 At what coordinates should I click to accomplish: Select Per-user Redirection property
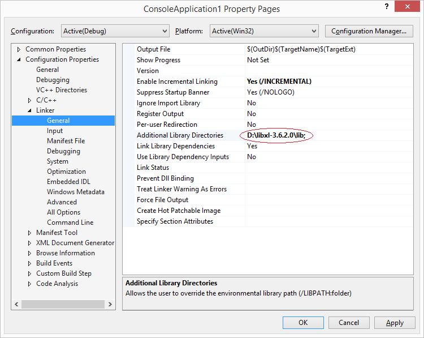pyautogui.click(x=167, y=125)
